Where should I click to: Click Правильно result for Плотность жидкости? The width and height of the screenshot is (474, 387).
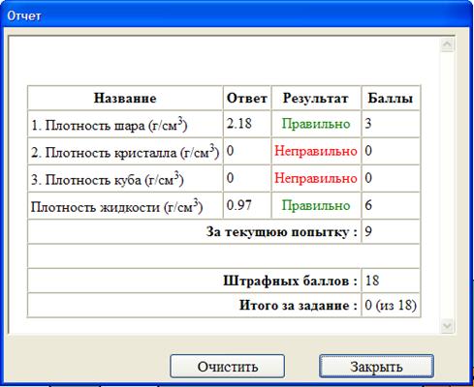point(316,205)
